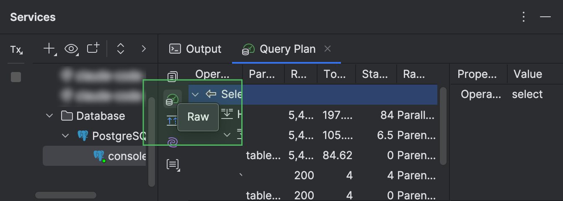The height and width of the screenshot is (201, 563).
Task: Click the '105....' total cost cell
Action: coord(337,135)
